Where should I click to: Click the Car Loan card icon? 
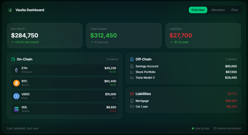pyautogui.click(x=132, y=107)
